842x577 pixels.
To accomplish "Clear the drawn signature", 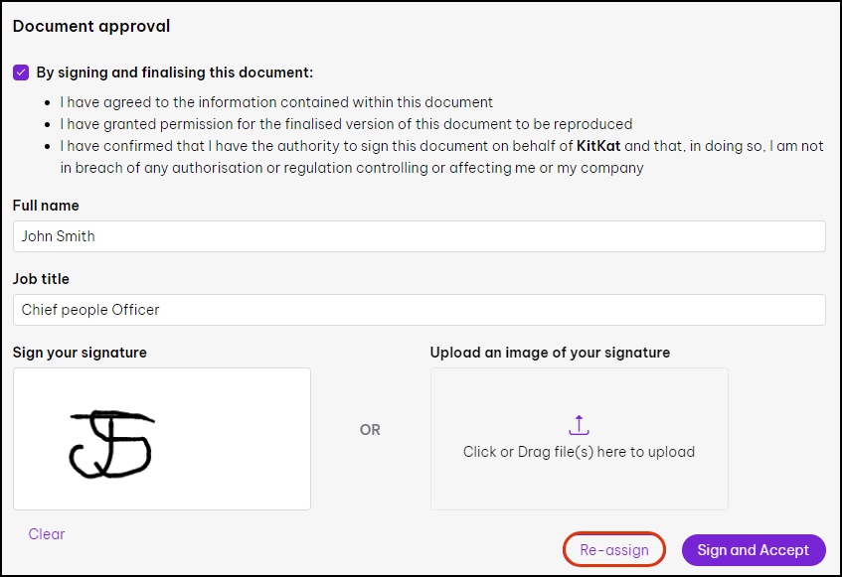I will (x=47, y=534).
